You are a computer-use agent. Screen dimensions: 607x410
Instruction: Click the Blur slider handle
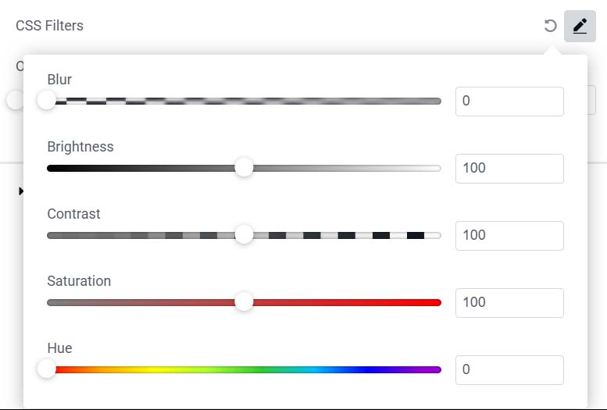[47, 101]
